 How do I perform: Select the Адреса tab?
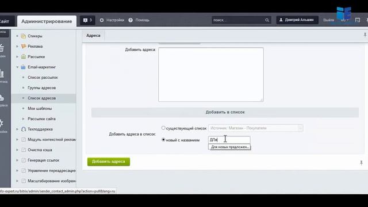(x=93, y=36)
